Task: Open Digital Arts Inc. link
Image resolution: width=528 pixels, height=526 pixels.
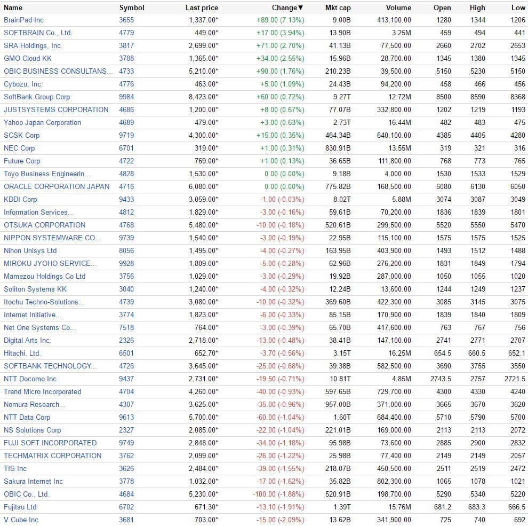Action: click(27, 340)
